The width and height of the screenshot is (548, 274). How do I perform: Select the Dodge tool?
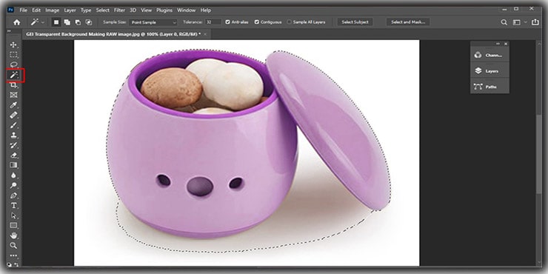point(13,185)
